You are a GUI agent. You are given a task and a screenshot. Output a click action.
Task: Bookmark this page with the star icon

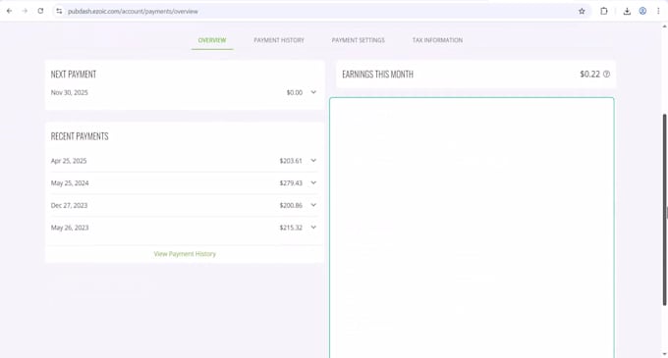pyautogui.click(x=582, y=11)
